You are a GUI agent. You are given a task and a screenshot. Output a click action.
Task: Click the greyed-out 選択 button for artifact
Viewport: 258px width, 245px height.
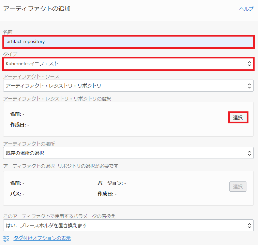point(238,187)
